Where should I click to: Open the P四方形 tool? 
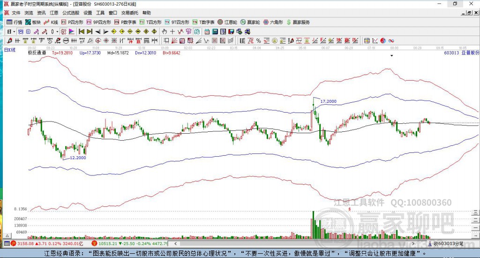tap(72, 23)
